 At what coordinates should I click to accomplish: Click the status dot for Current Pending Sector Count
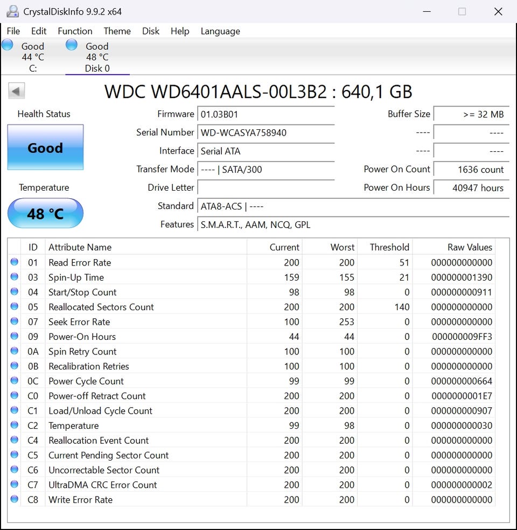tap(14, 455)
